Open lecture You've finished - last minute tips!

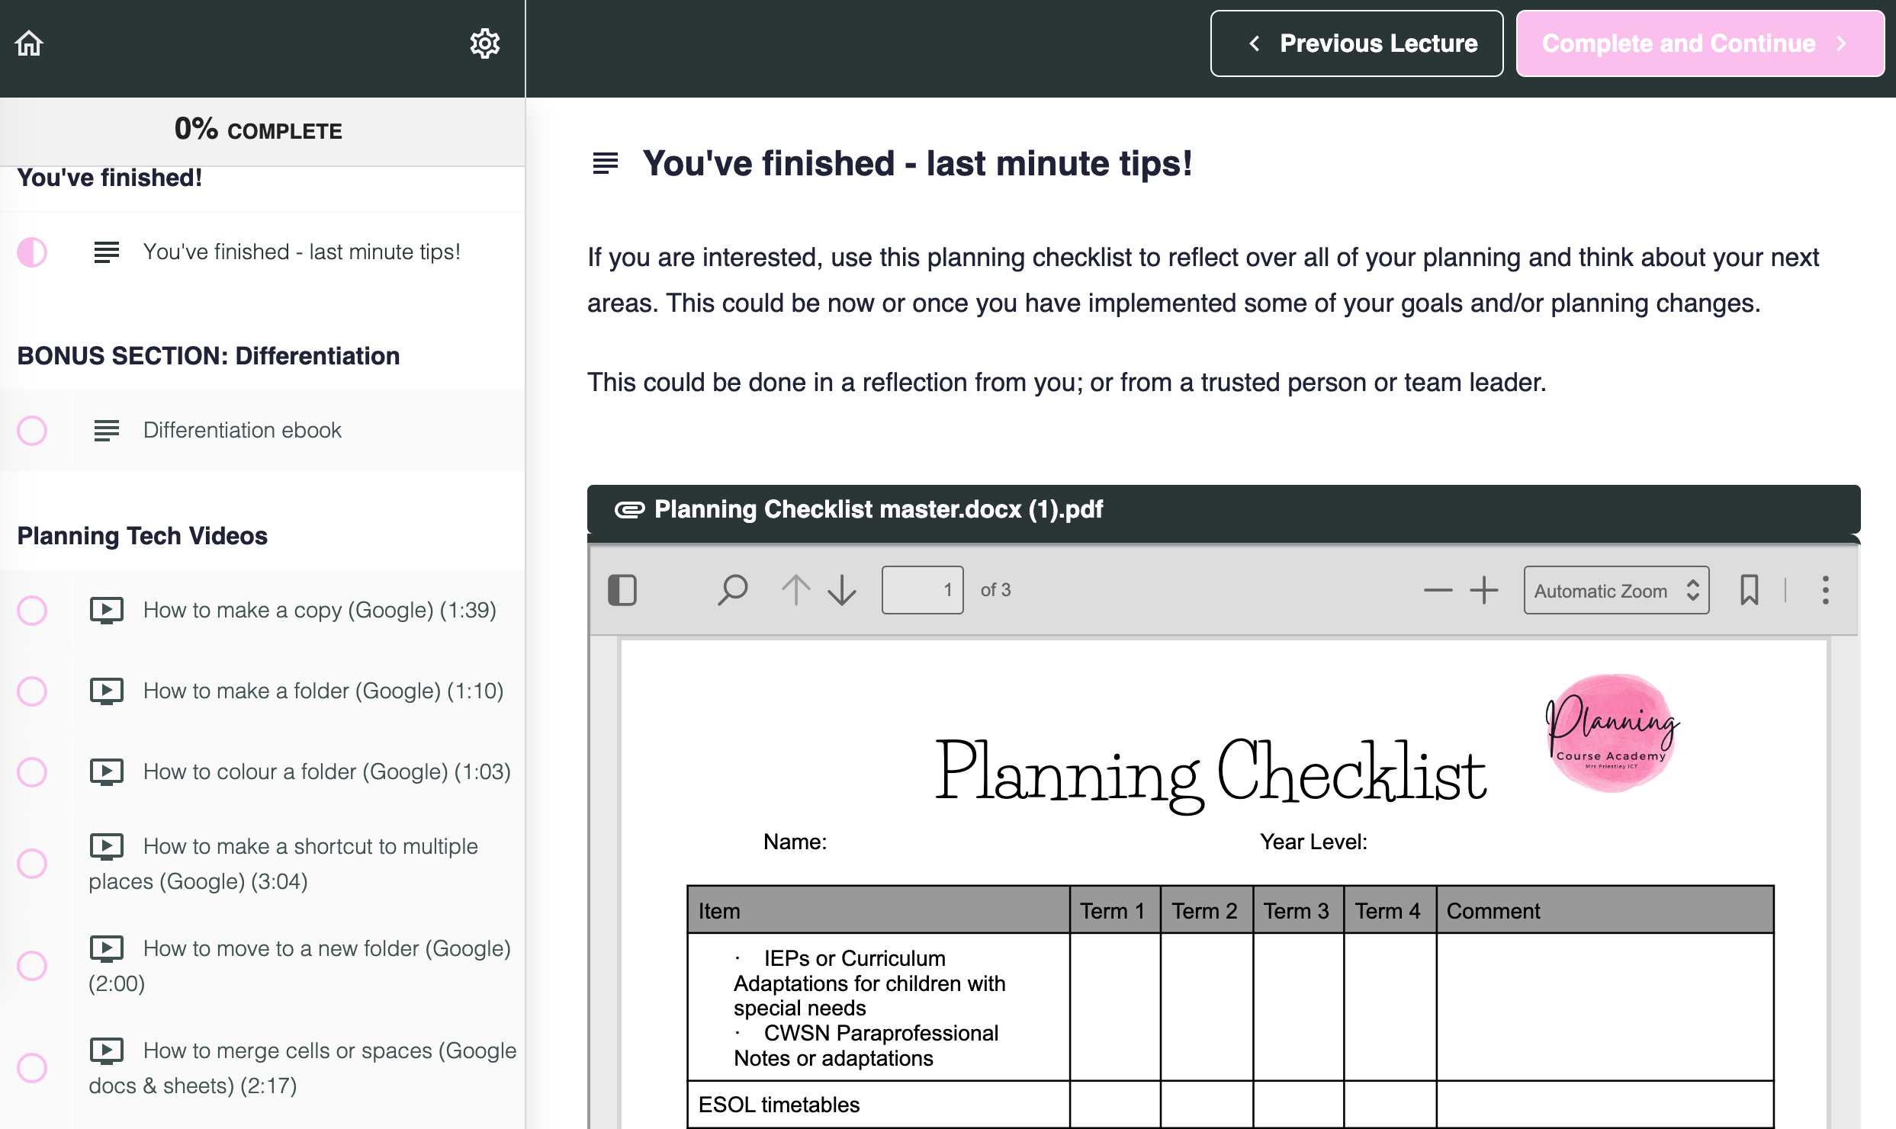[x=302, y=252]
